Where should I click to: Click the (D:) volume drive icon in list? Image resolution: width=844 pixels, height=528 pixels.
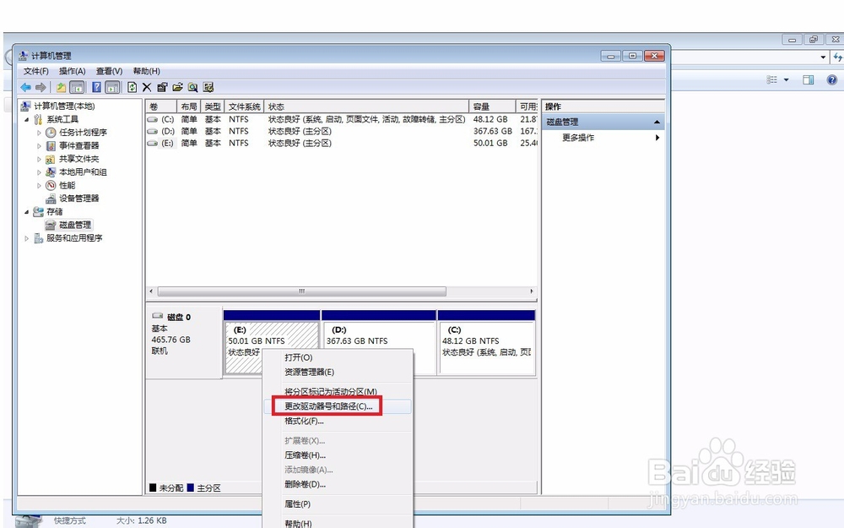pos(153,132)
